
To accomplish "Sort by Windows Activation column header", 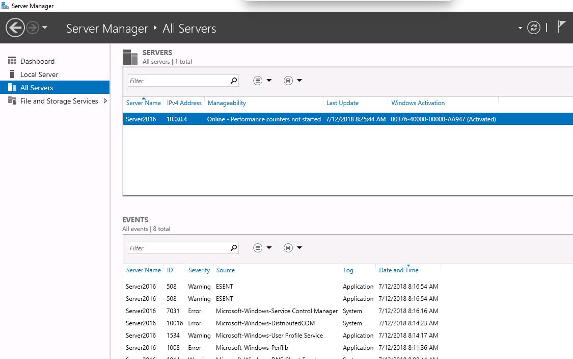I will [418, 103].
